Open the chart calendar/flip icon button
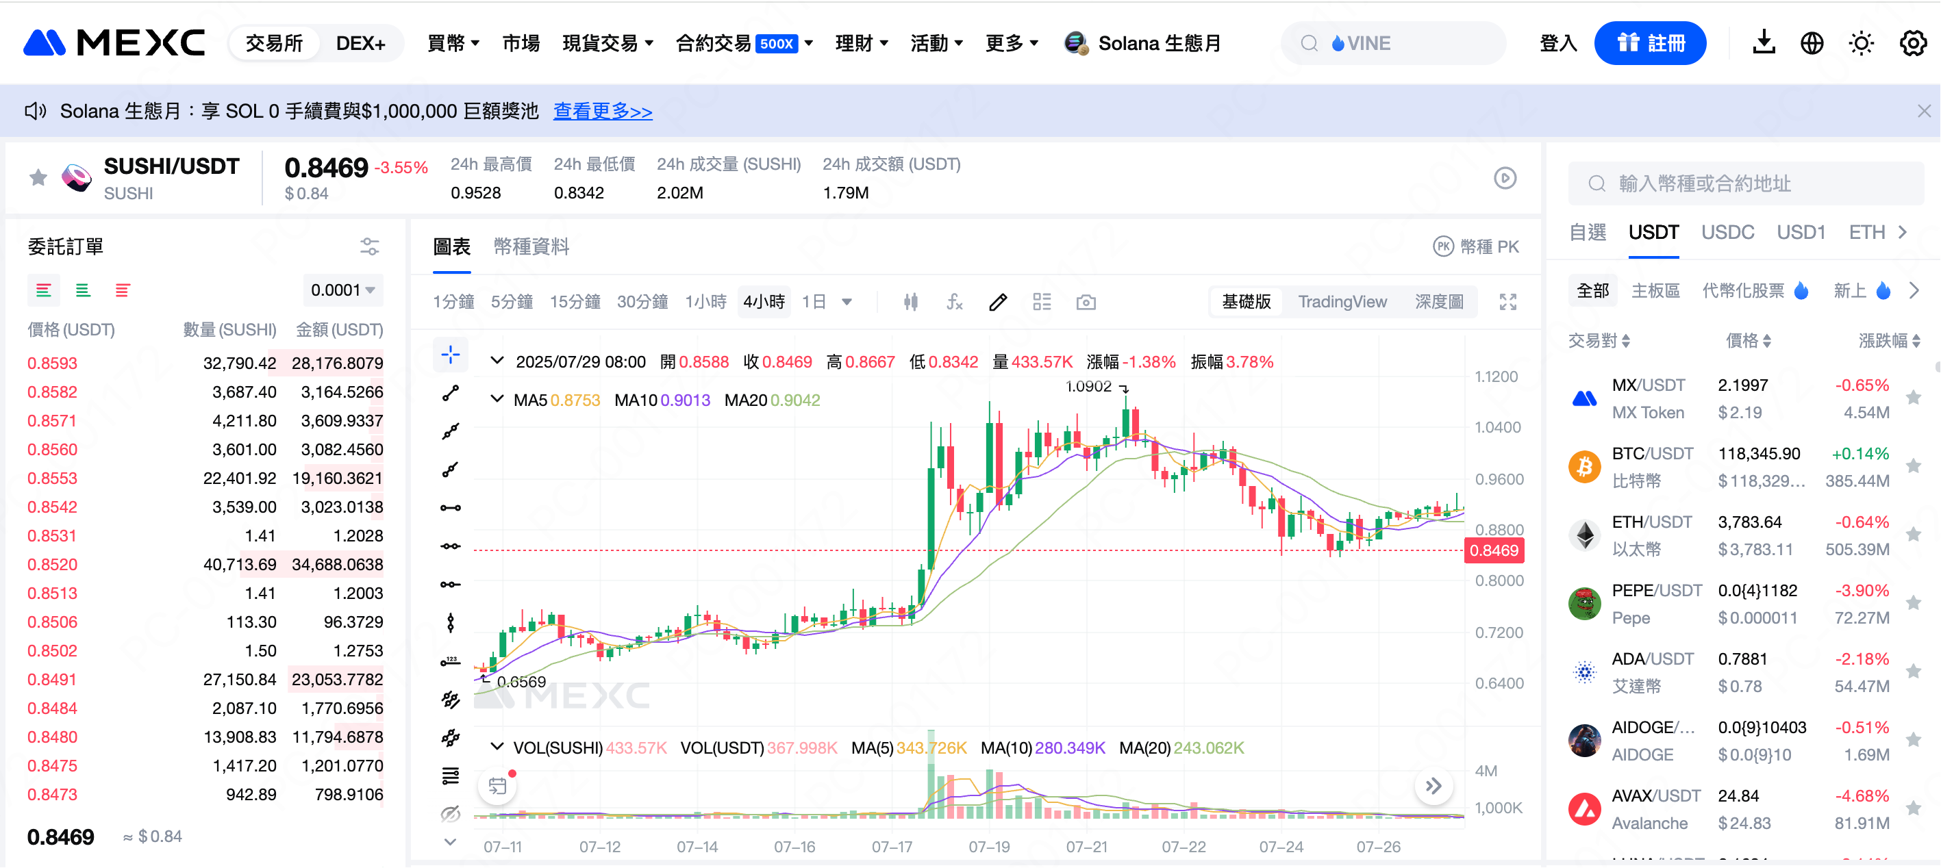 pyautogui.click(x=497, y=786)
